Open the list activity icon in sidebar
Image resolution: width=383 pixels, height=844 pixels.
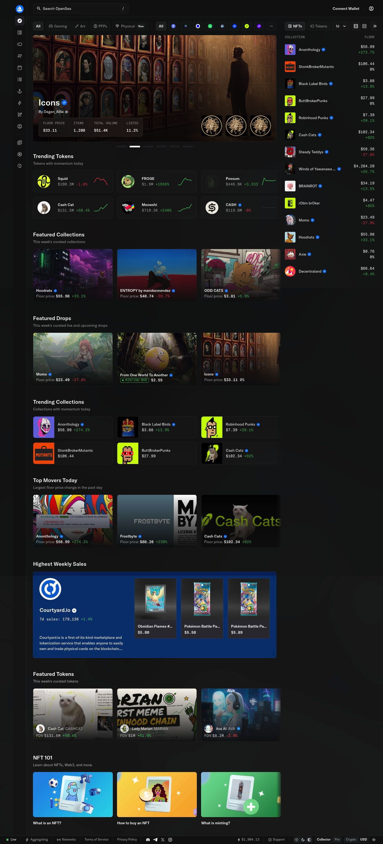coord(20,80)
